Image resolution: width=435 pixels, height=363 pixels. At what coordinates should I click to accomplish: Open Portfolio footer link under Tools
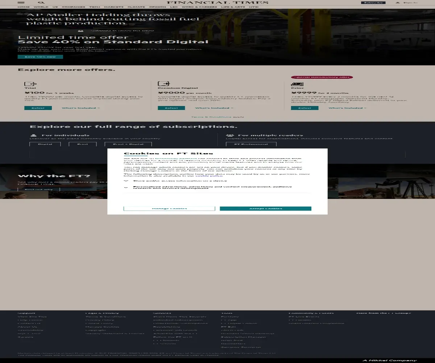[230, 317]
